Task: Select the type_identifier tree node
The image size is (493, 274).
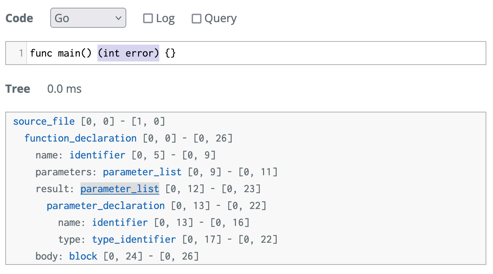Action: [x=134, y=240]
